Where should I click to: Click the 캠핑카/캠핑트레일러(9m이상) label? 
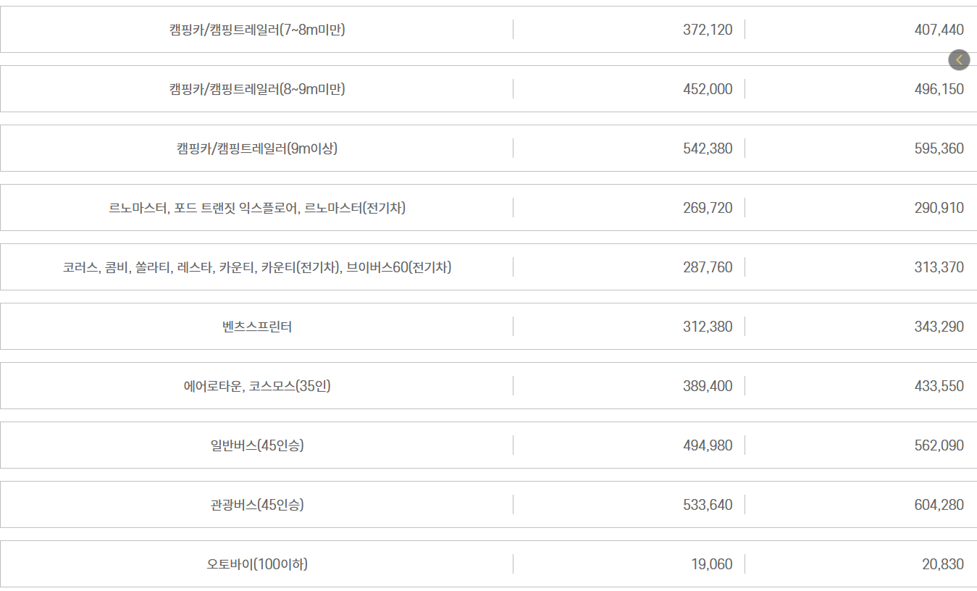tap(256, 148)
